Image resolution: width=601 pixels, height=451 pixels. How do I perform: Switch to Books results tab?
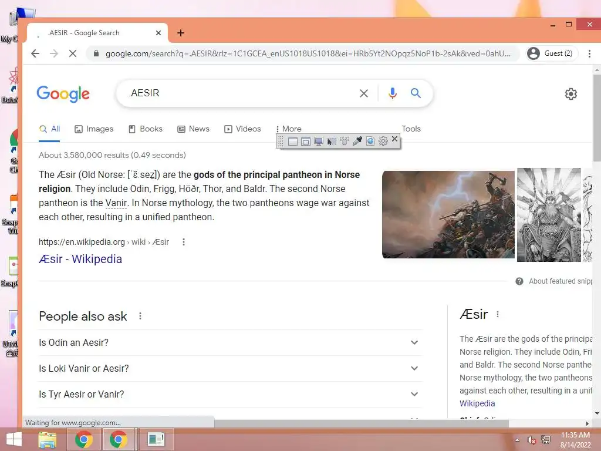point(146,129)
